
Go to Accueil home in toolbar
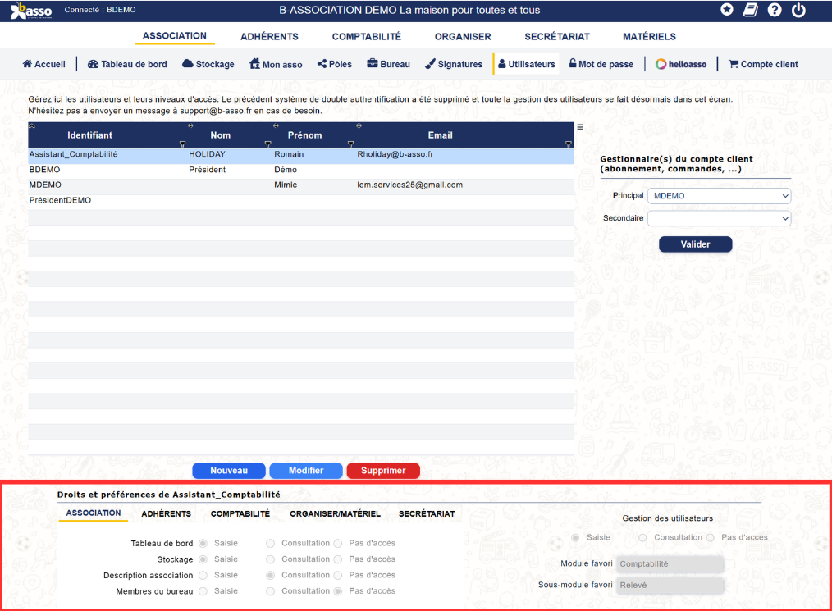coord(44,64)
